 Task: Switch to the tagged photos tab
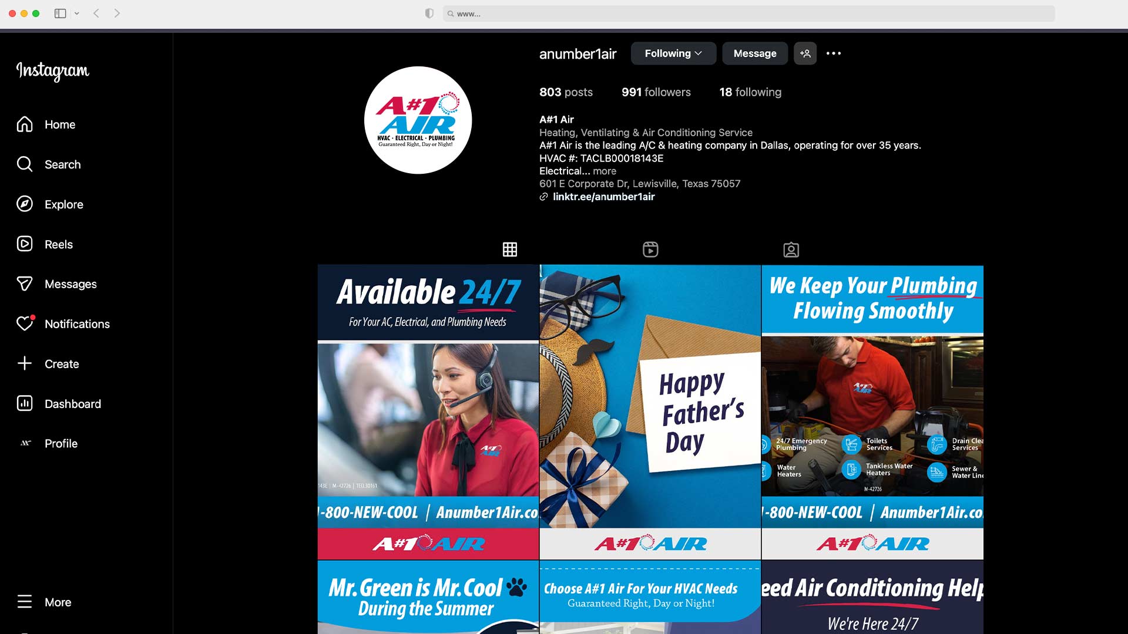[x=791, y=249]
